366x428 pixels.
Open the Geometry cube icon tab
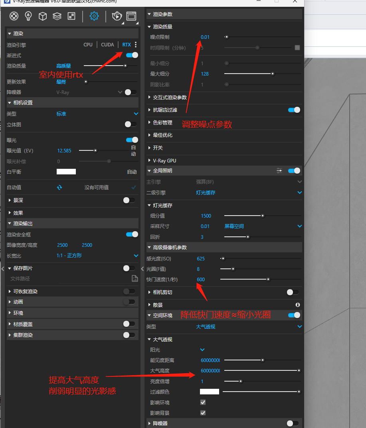point(43,16)
